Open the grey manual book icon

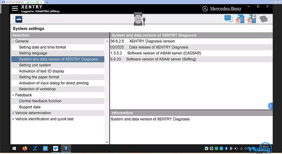(264, 19)
